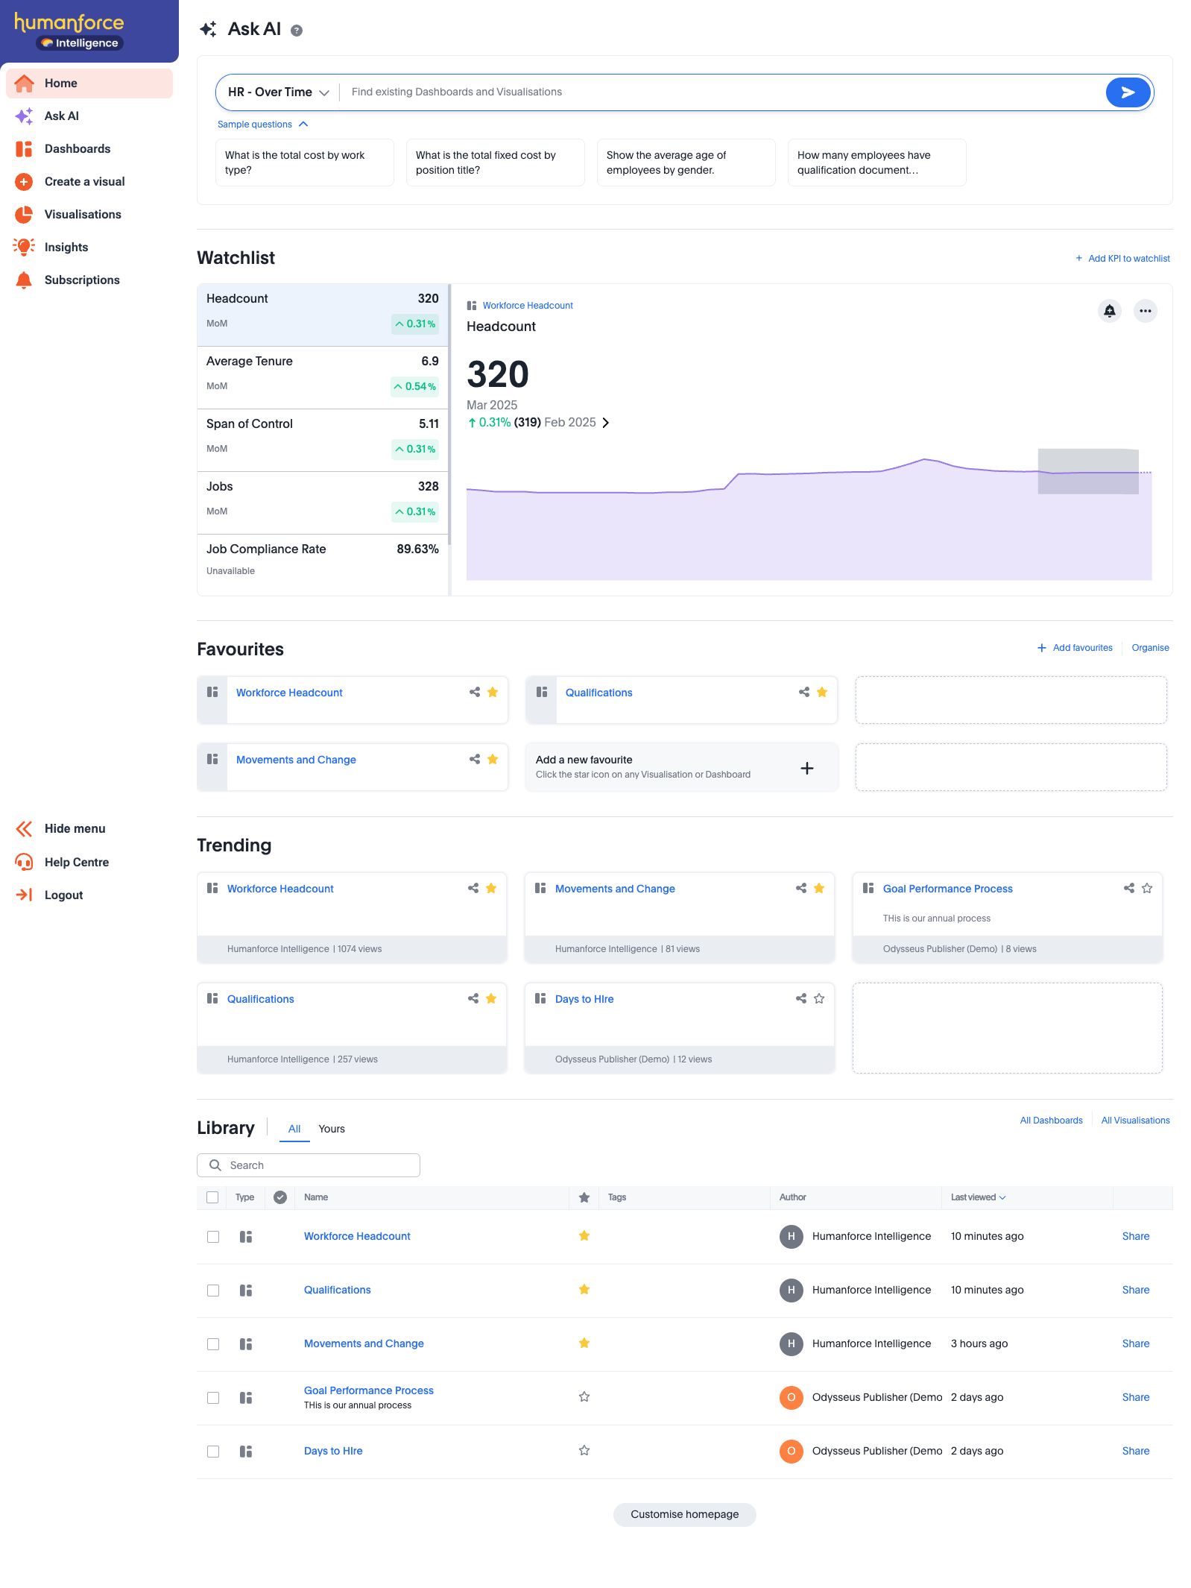Share the Days to HIre trending card
The width and height of the screenshot is (1191, 1588).
801,999
